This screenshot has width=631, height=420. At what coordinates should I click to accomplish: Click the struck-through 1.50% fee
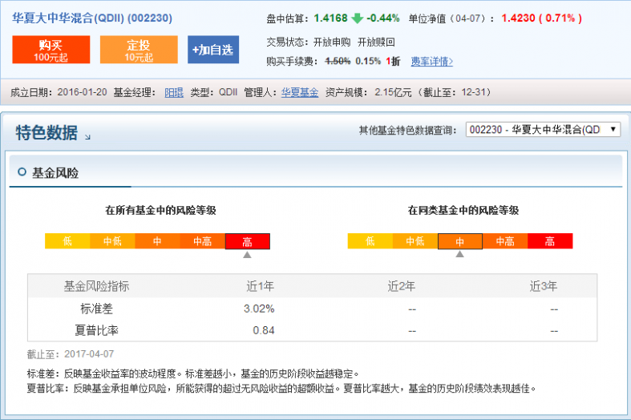(338, 61)
